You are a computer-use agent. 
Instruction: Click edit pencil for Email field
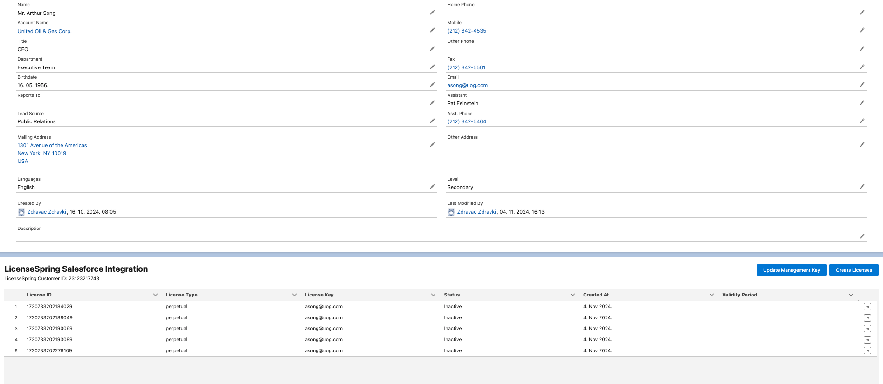pyautogui.click(x=862, y=85)
